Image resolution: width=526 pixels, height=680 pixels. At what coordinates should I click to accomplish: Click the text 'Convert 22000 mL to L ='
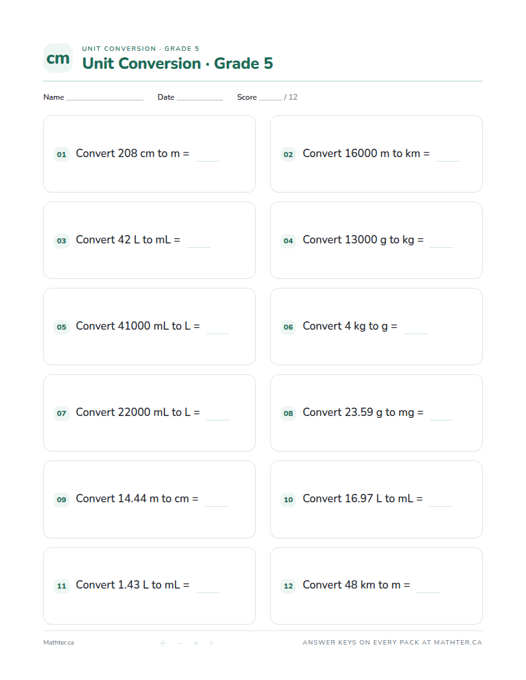coord(137,412)
